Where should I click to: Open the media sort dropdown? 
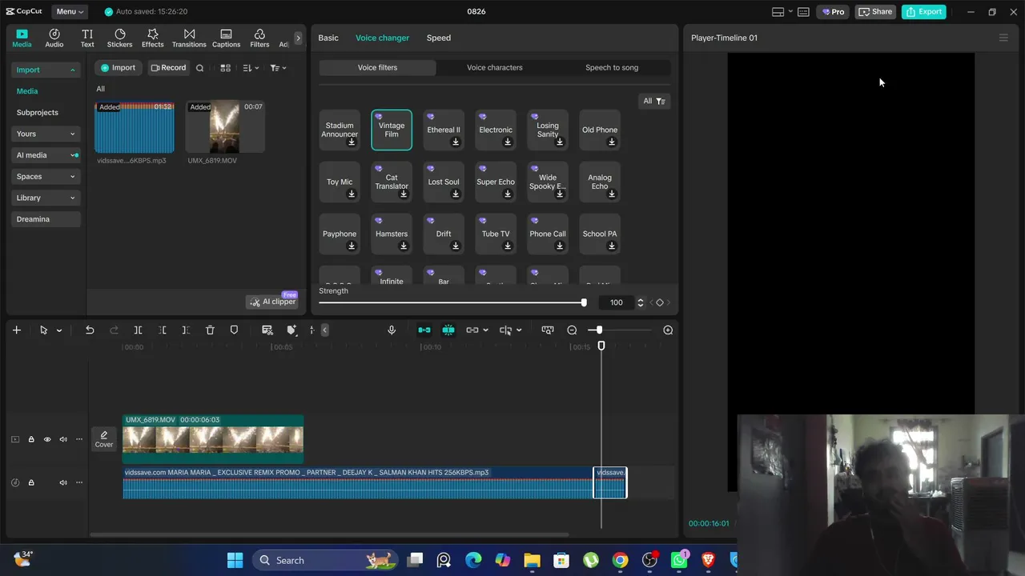pyautogui.click(x=251, y=68)
